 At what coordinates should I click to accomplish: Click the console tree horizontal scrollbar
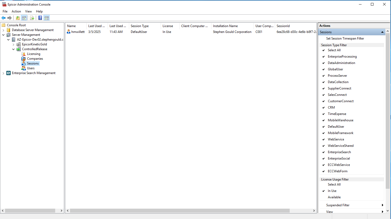30,211
